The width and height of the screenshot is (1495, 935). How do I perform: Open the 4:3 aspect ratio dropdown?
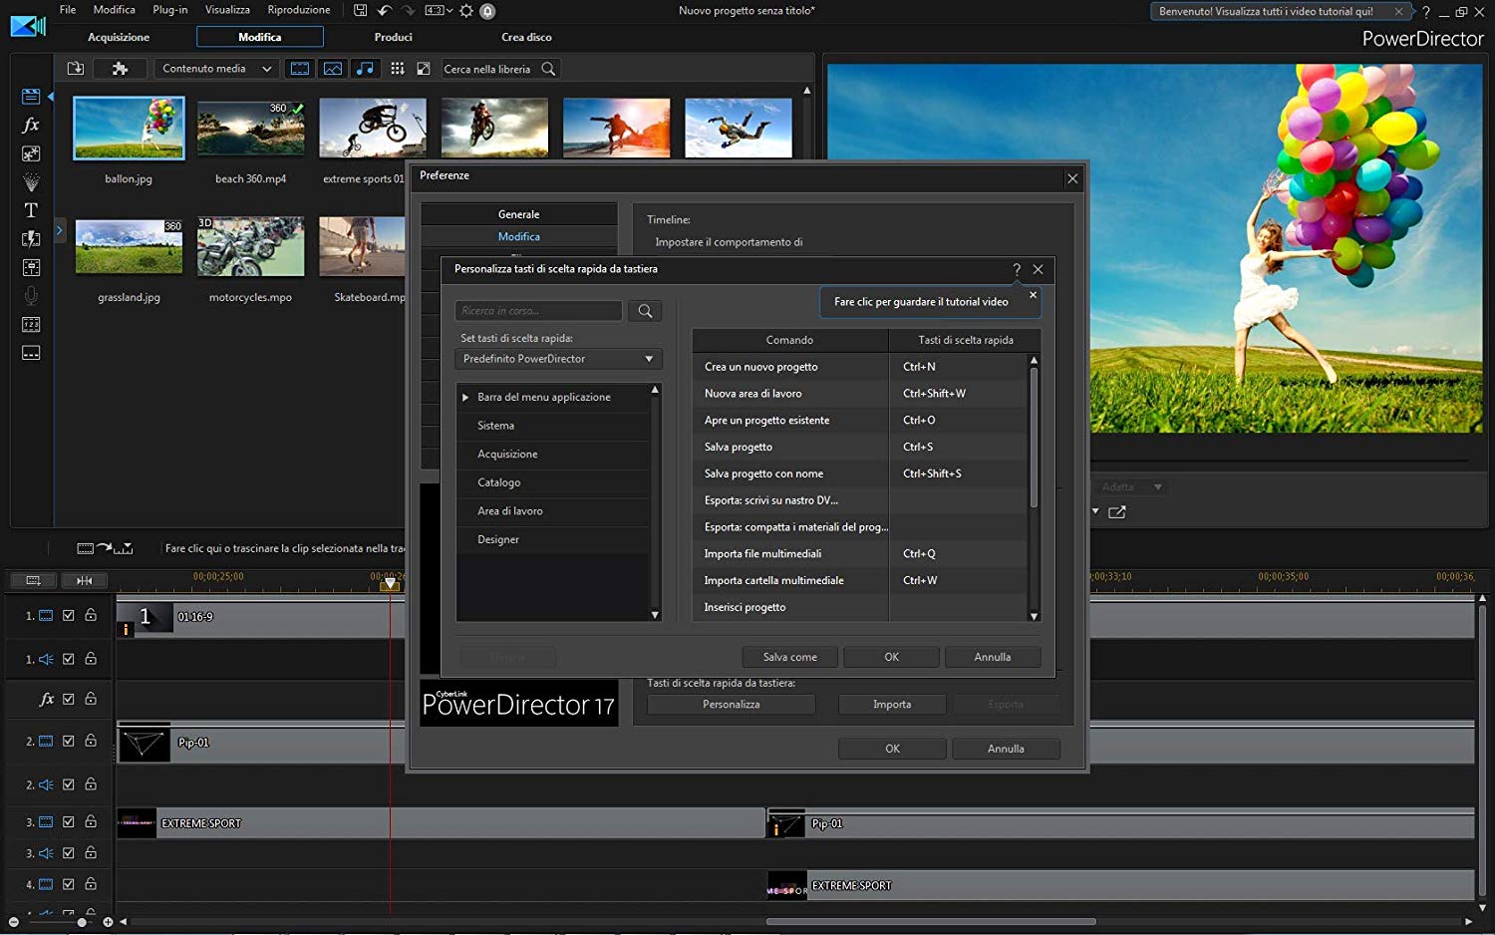(439, 11)
